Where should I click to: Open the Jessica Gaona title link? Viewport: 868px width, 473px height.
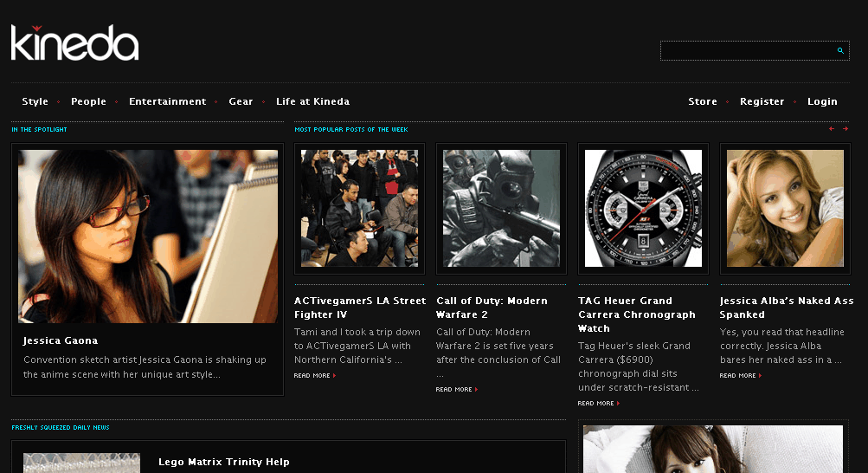click(61, 340)
